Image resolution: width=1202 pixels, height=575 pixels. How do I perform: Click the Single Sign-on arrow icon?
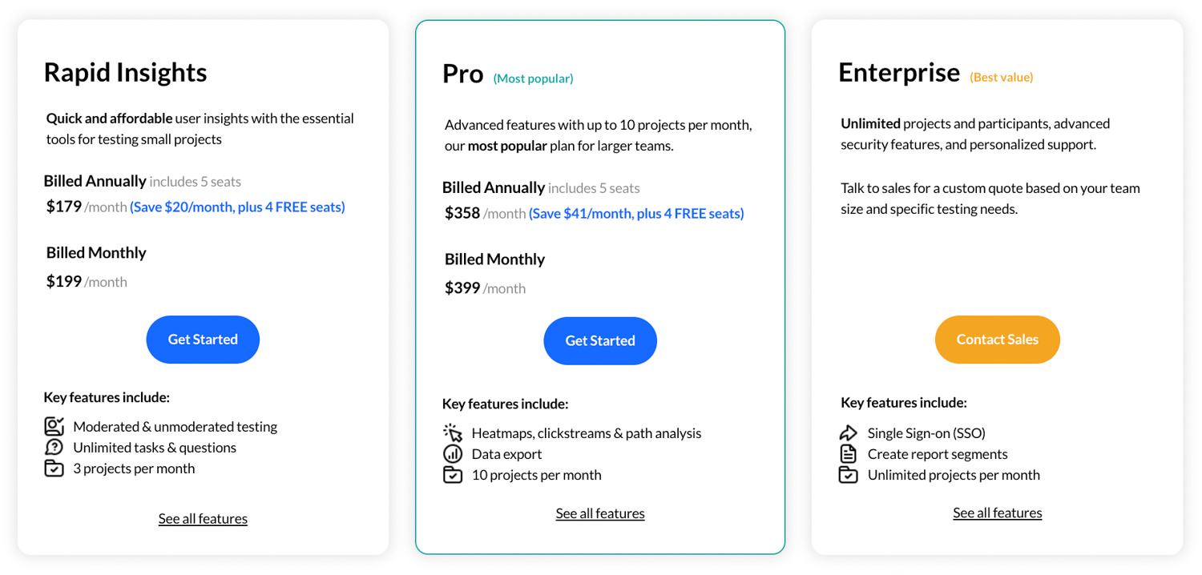[849, 432]
